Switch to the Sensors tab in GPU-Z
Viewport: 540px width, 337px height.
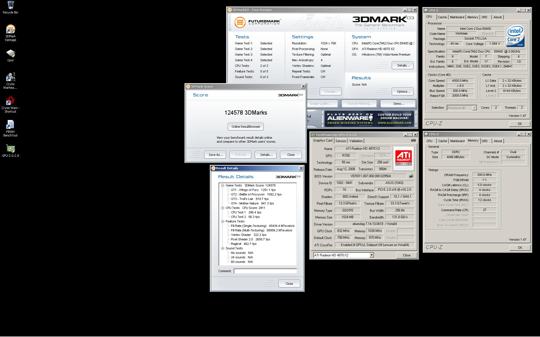tap(341, 141)
